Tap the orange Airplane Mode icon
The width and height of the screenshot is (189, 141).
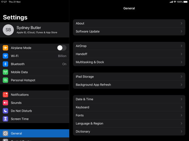[5, 48]
